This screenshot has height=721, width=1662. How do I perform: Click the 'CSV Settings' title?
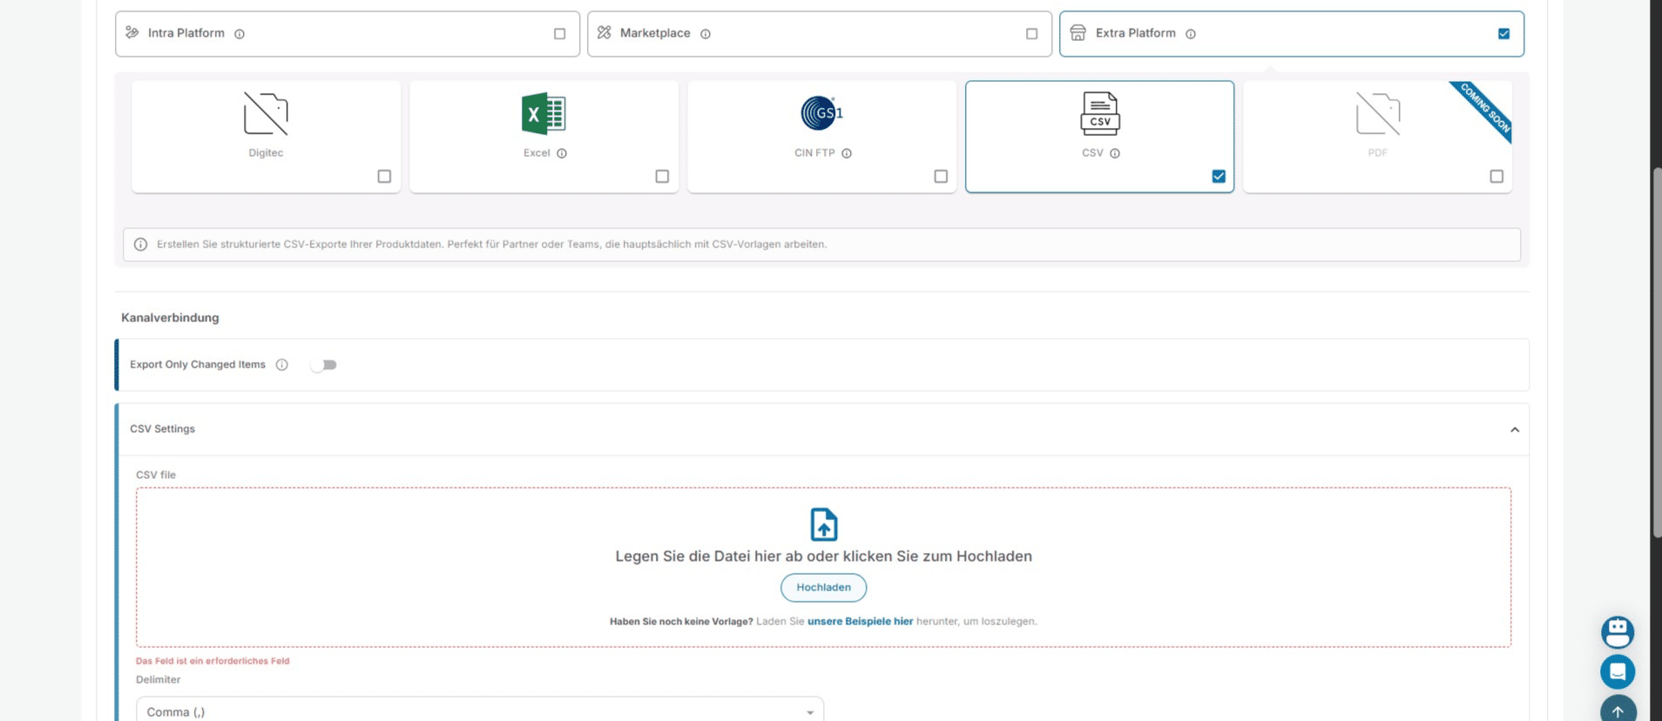pyautogui.click(x=162, y=429)
